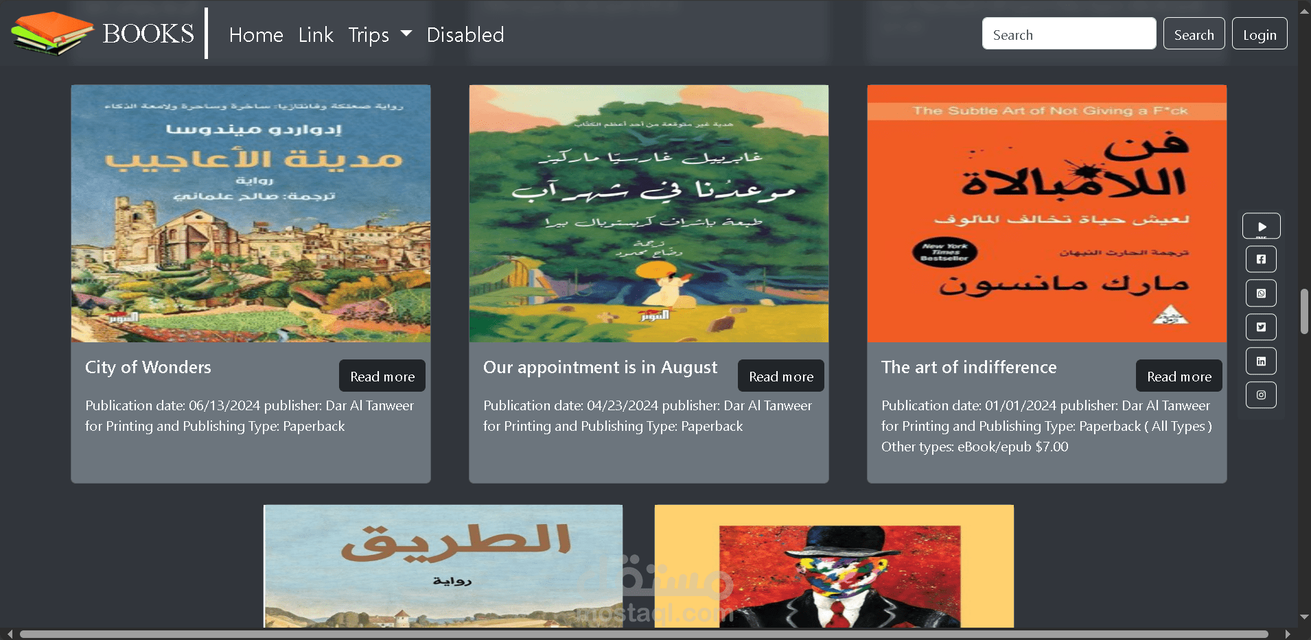Open the City of Wonders cover image
The image size is (1311, 640).
coord(251,213)
